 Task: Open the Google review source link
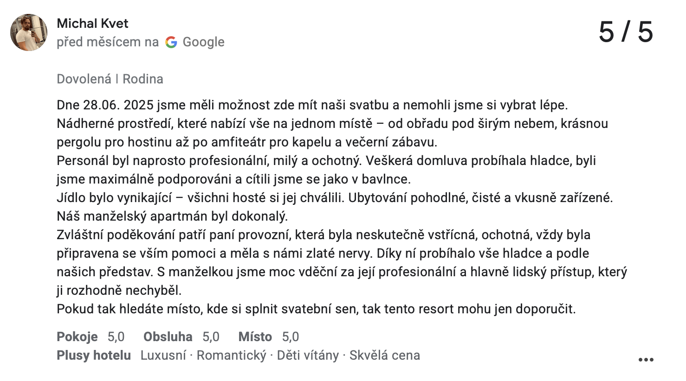coord(203,42)
